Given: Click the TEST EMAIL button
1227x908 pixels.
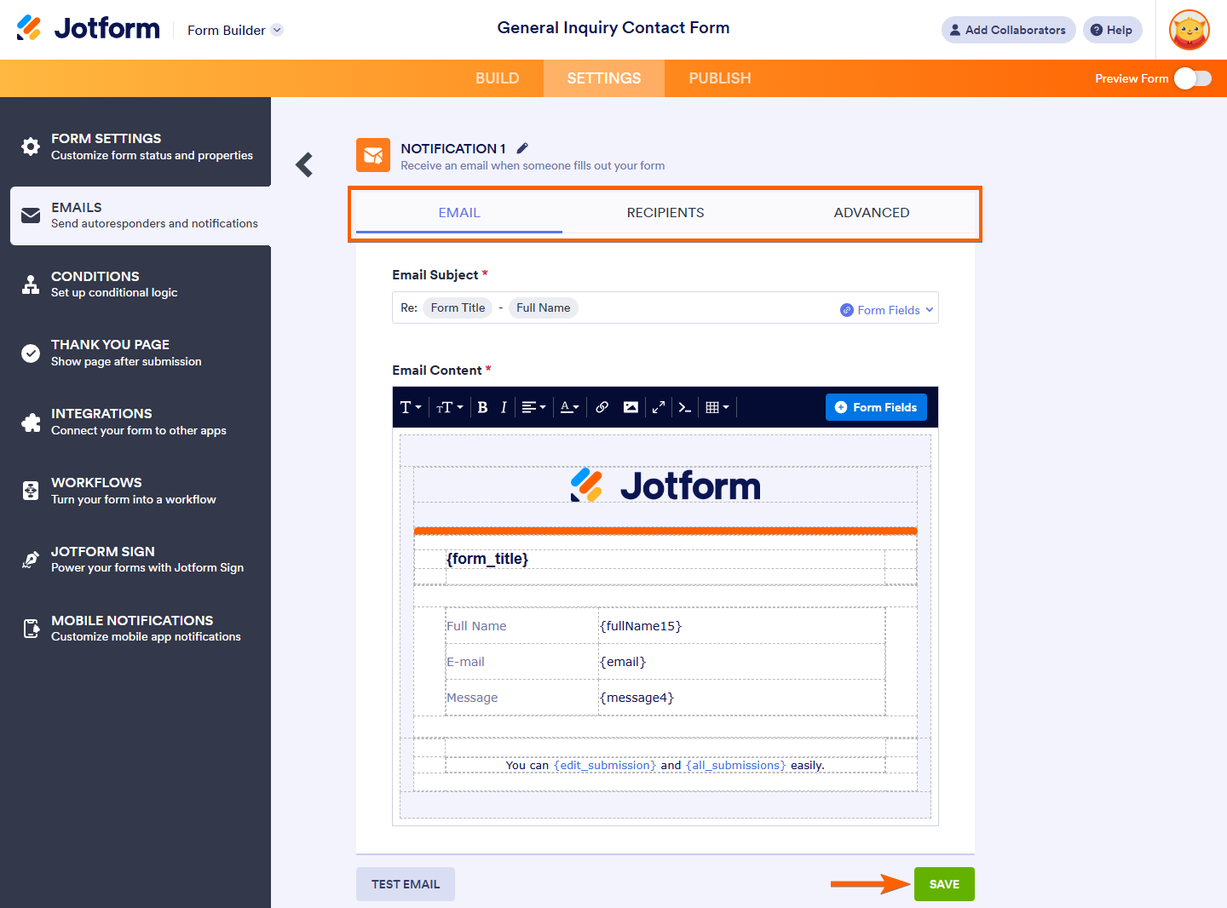Looking at the screenshot, I should pos(406,884).
